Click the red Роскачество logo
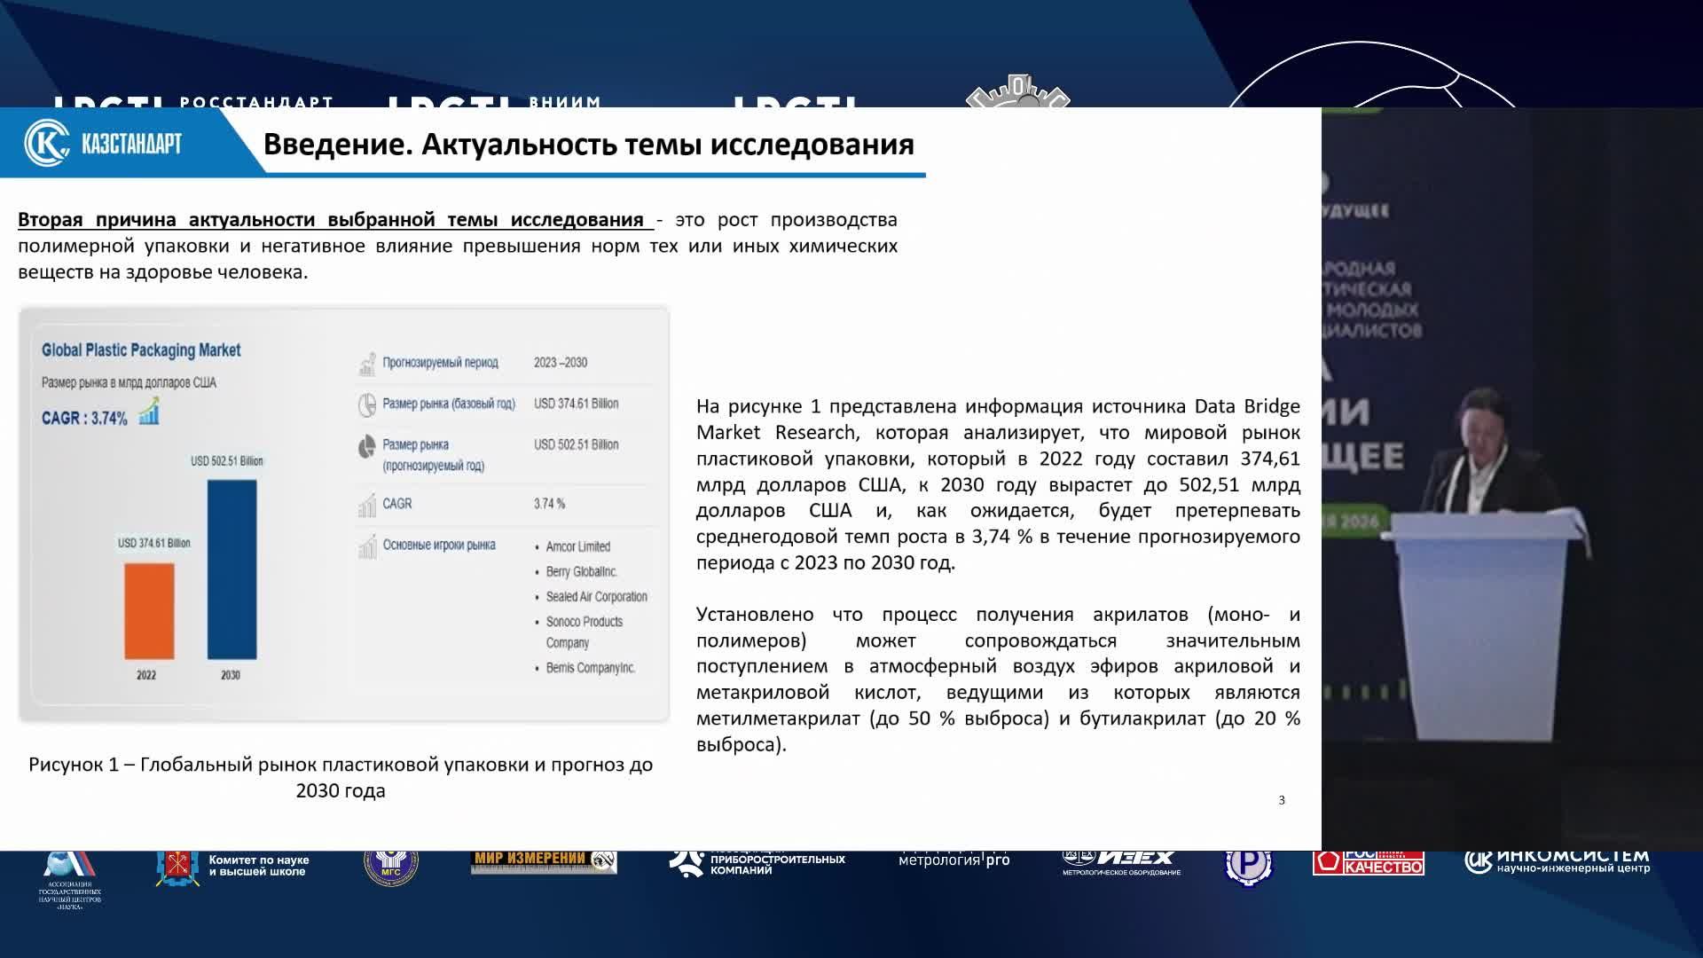Image resolution: width=1703 pixels, height=958 pixels. (1369, 863)
